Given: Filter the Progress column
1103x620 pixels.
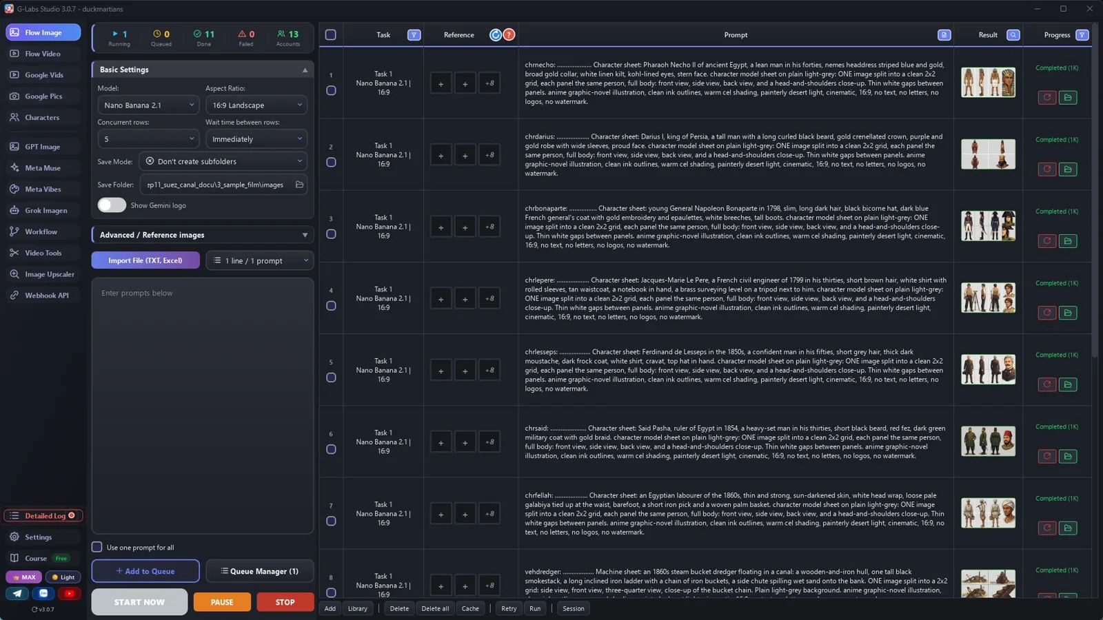Looking at the screenshot, I should 1082,34.
